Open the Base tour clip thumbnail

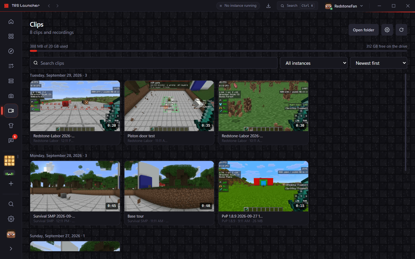[x=169, y=186]
